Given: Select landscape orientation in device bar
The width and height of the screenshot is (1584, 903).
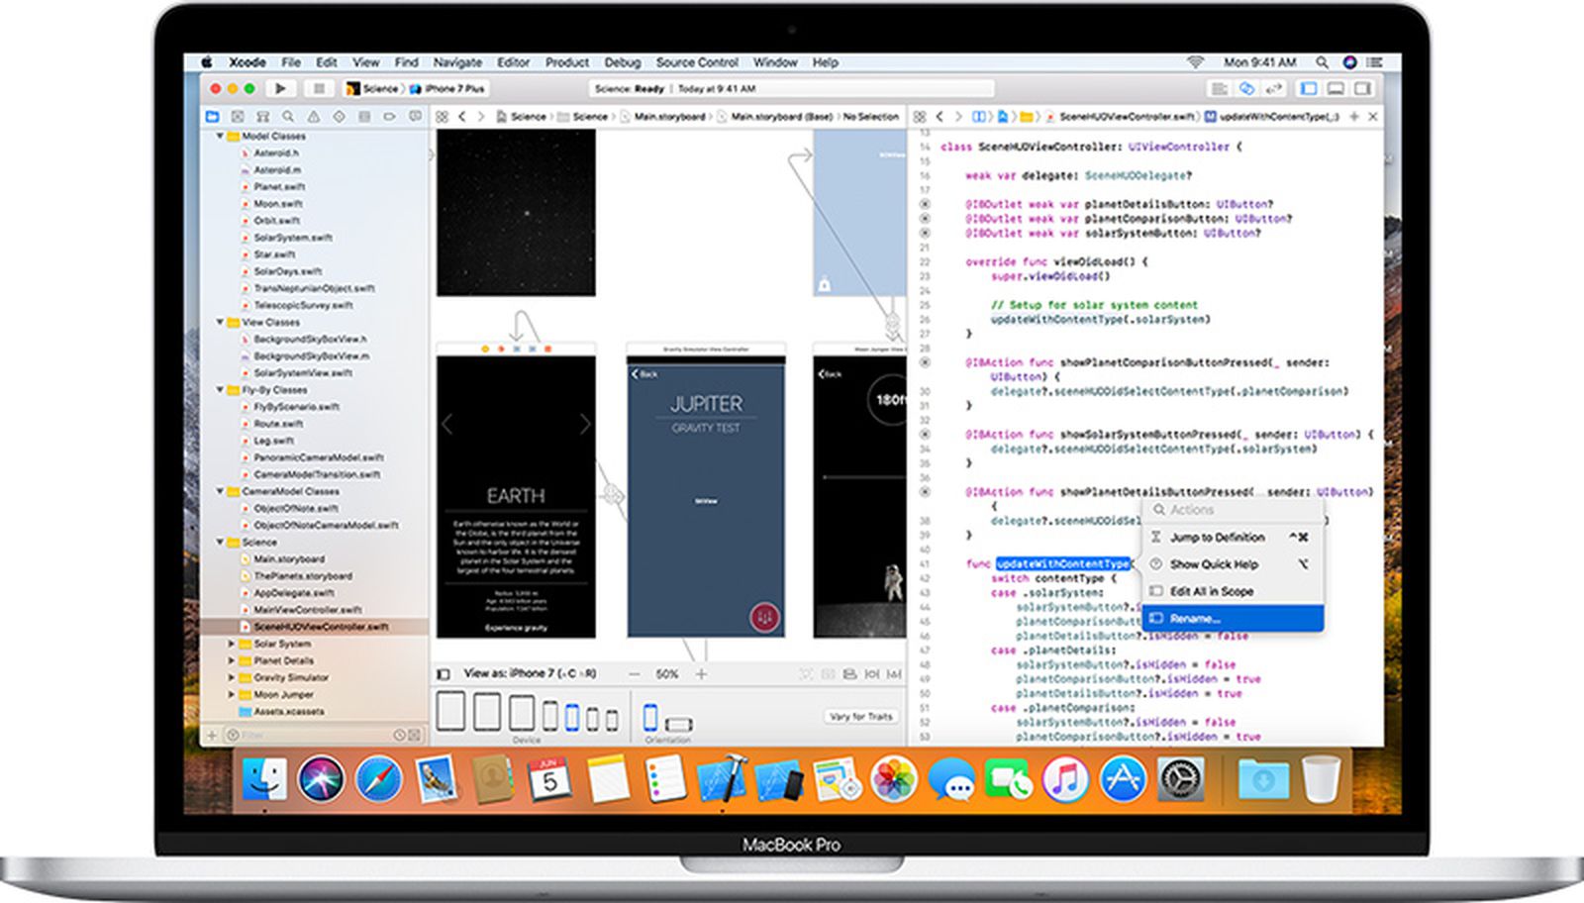Looking at the screenshot, I should (679, 723).
